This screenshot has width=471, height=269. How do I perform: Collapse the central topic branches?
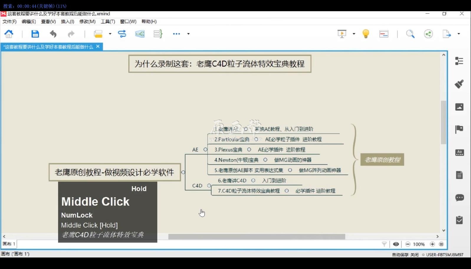coord(183,172)
